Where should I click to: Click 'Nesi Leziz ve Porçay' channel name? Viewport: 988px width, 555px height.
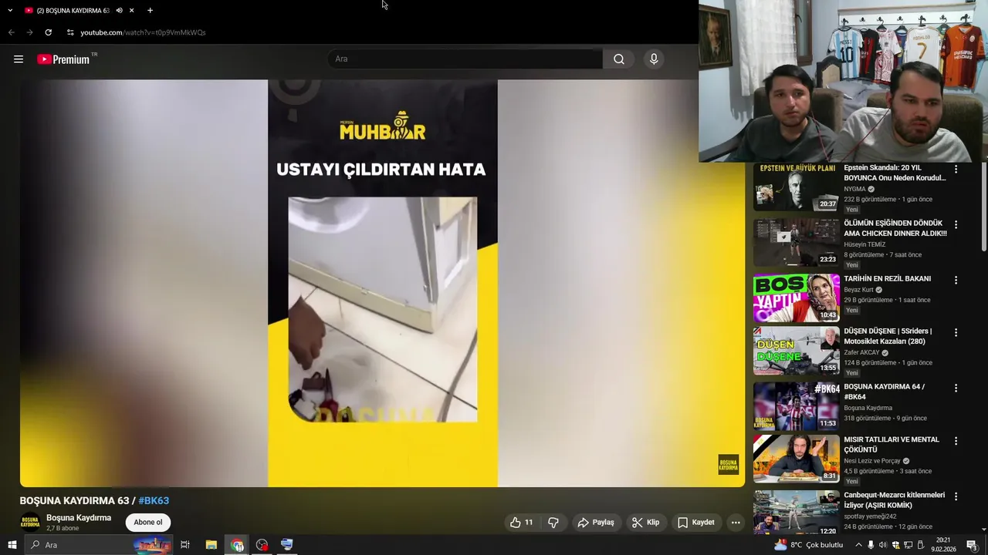point(872,461)
